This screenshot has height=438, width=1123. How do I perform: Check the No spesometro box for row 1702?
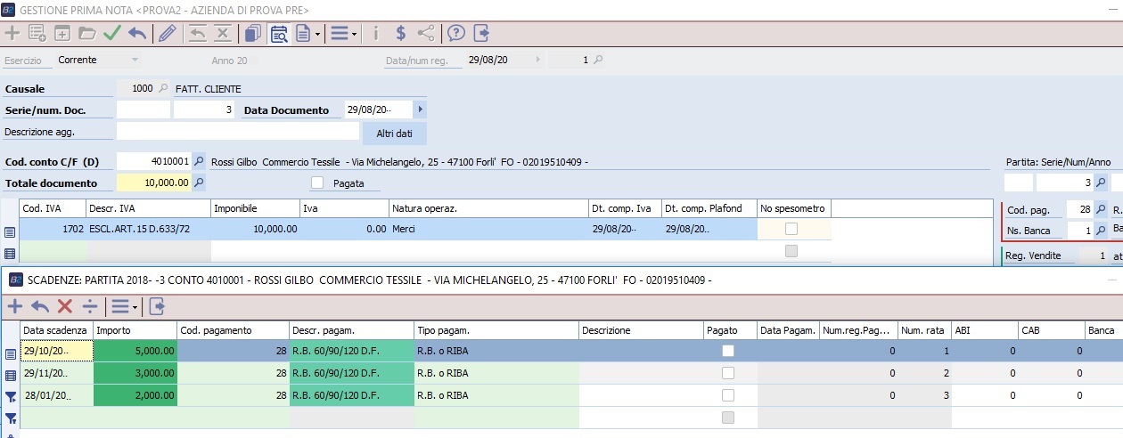[x=791, y=229]
